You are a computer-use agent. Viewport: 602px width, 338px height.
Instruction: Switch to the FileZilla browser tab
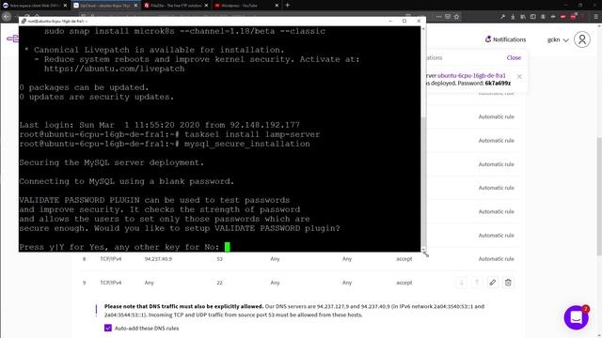(176, 6)
